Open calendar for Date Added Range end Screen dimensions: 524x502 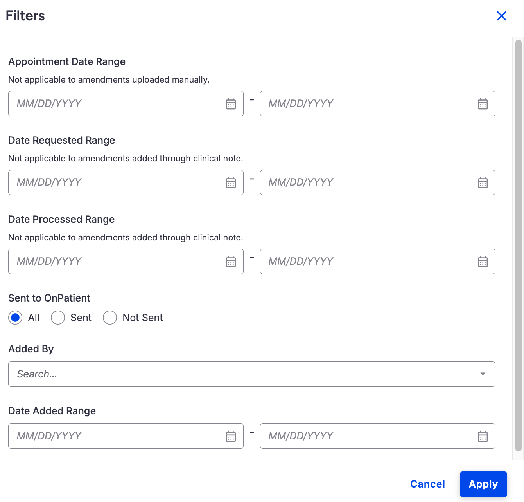(483, 436)
